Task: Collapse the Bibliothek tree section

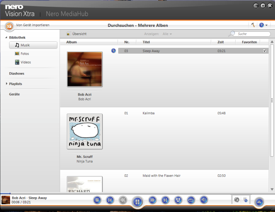Action: (x=6, y=38)
